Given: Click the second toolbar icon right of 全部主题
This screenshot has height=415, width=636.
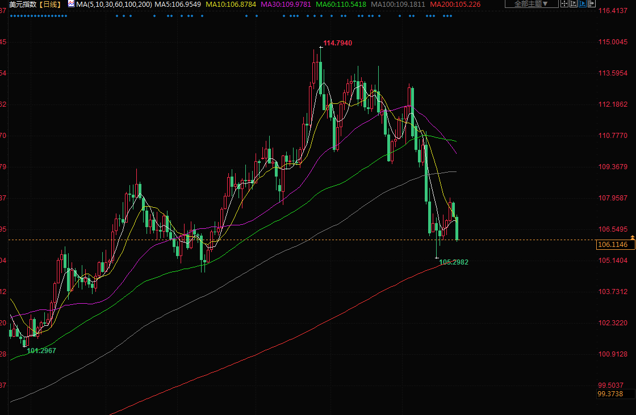Looking at the screenshot, I should click(x=575, y=4).
